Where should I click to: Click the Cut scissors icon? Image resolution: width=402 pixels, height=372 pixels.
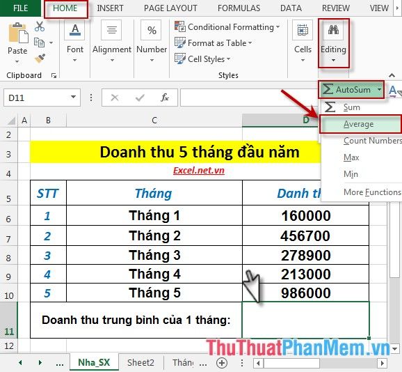pyautogui.click(x=40, y=26)
